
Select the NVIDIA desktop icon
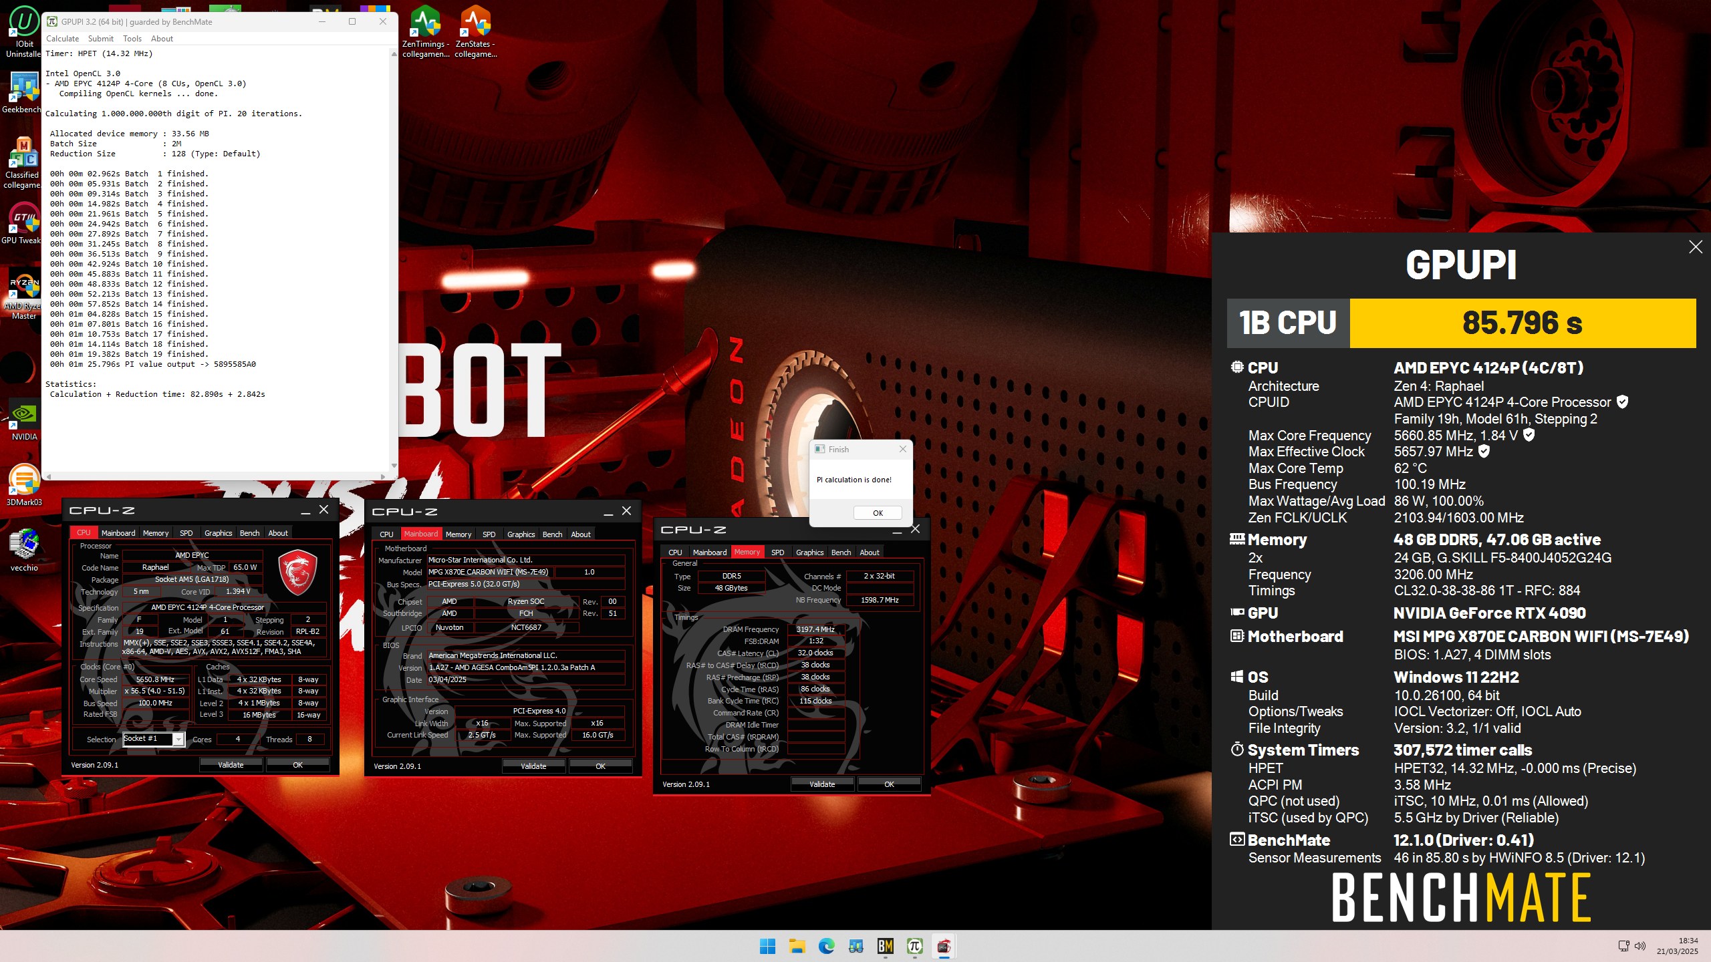pos(24,420)
